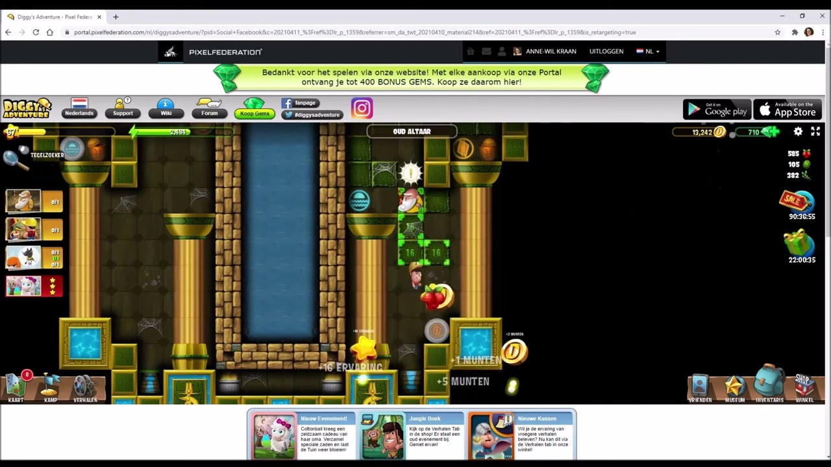Open the Vrienden friends icon
Viewport: 831px width, 467px height.
click(699, 388)
